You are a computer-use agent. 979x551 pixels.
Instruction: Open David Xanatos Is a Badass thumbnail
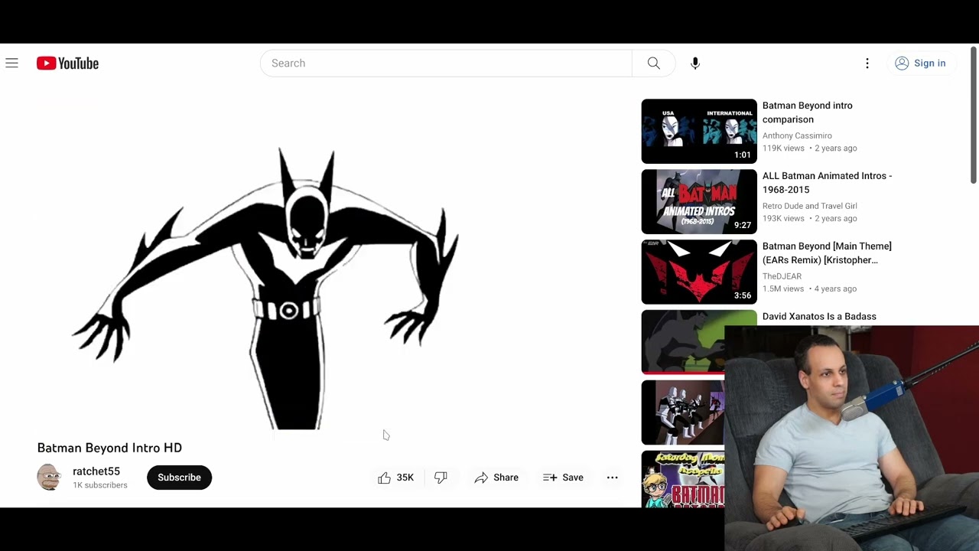click(683, 342)
